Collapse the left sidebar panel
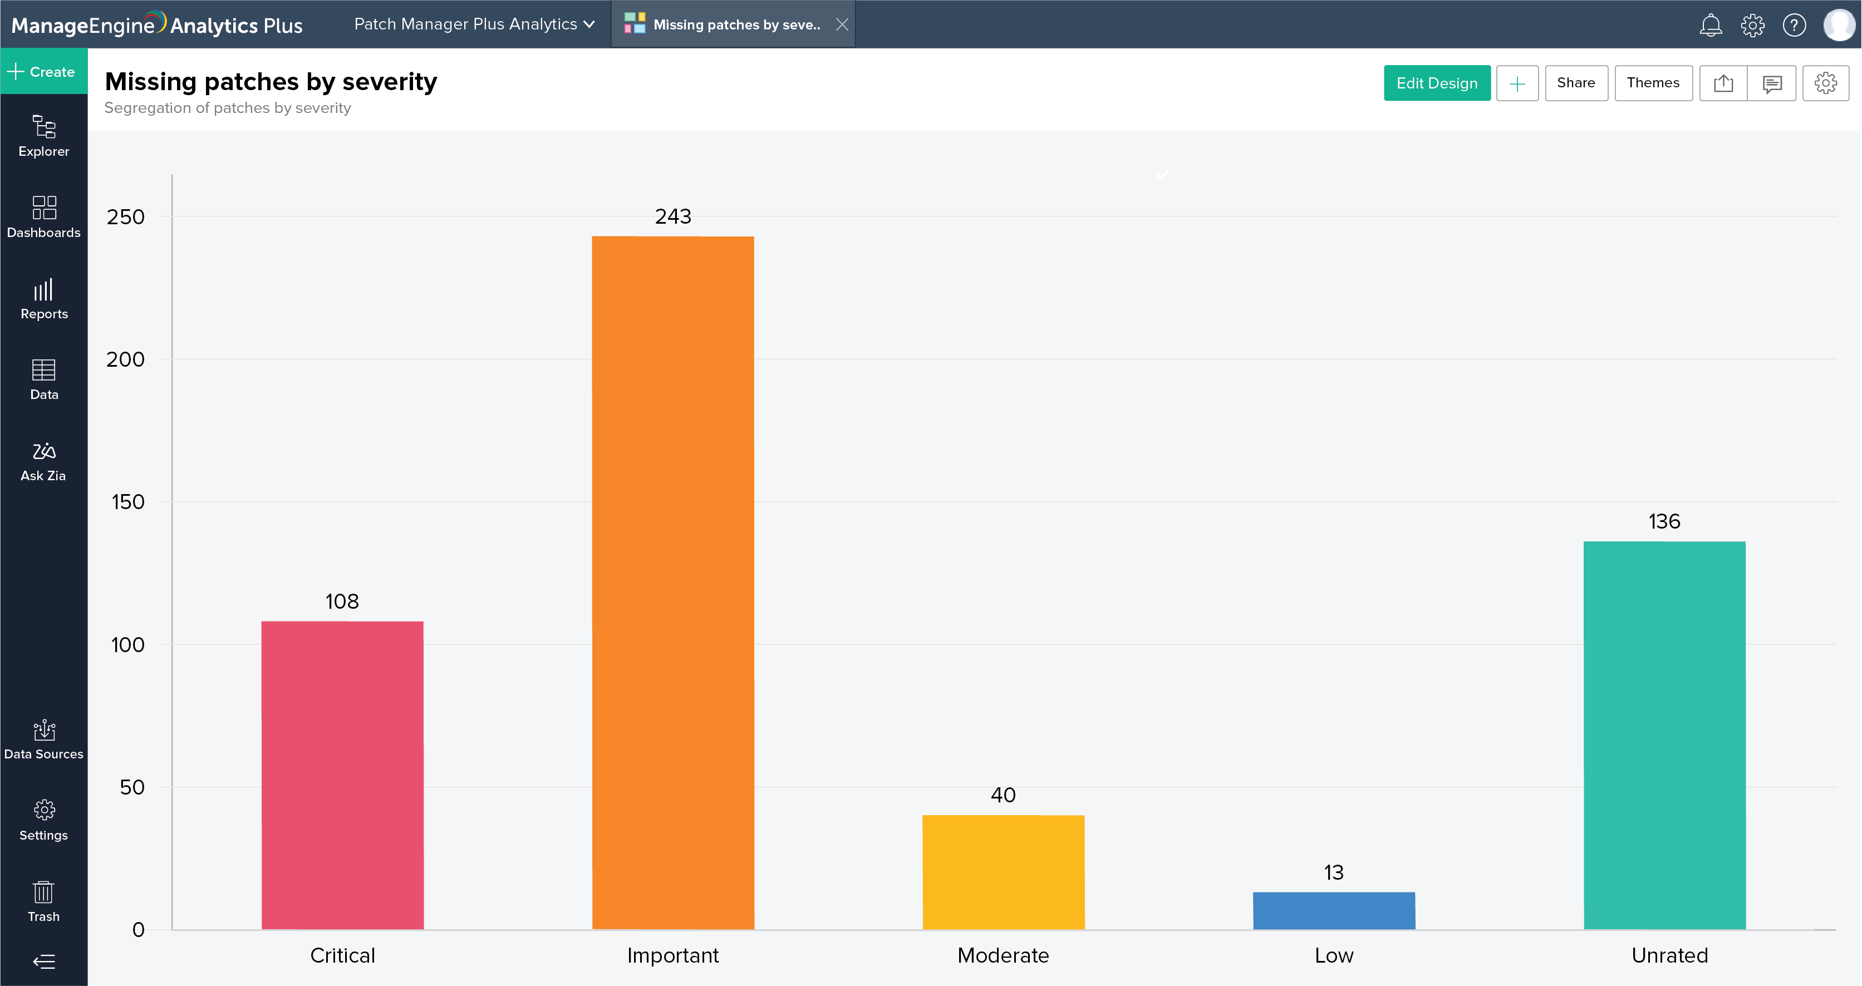1862x986 pixels. pos(43,962)
